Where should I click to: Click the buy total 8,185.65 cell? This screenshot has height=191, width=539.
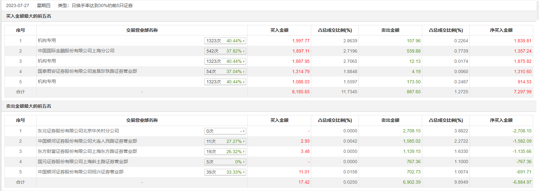click(x=301, y=92)
